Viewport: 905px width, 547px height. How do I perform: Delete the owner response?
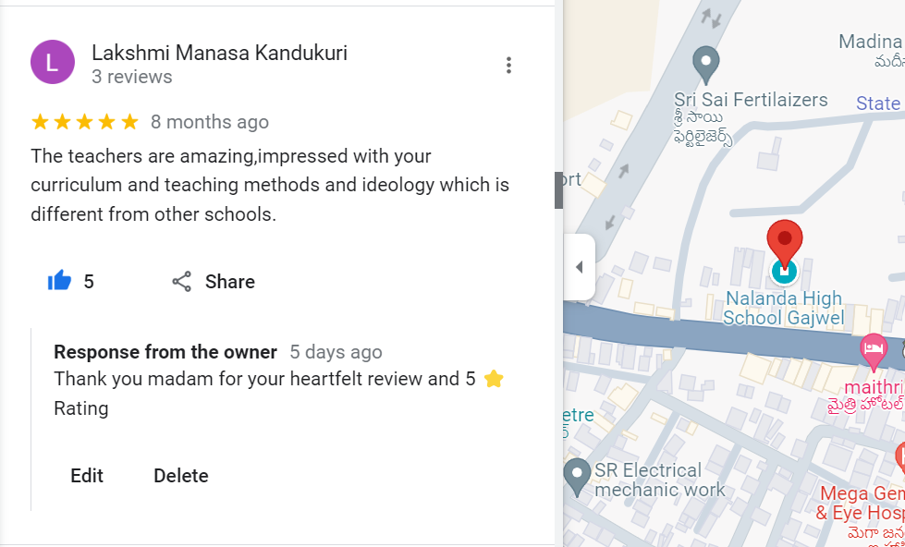coord(181,476)
